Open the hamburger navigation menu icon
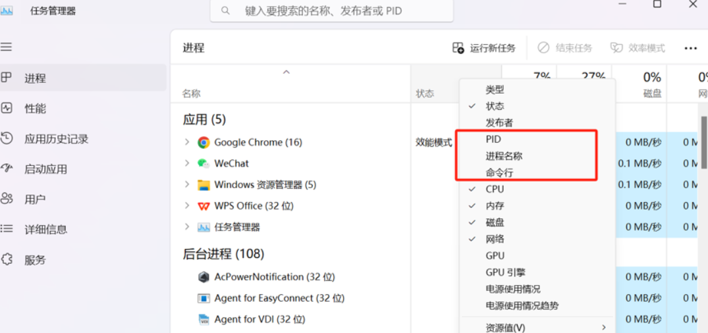708x333 pixels. (7, 47)
